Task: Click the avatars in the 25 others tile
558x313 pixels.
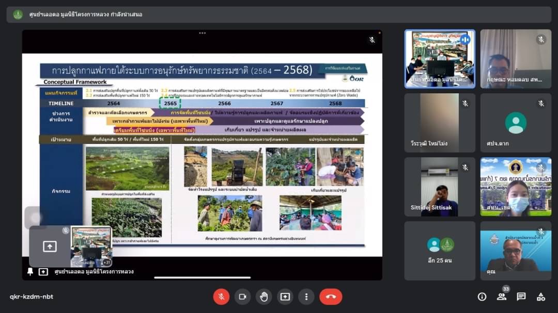Action: tap(441, 245)
